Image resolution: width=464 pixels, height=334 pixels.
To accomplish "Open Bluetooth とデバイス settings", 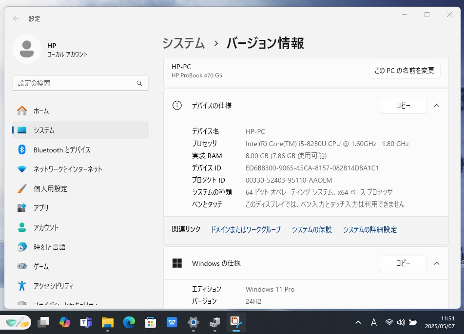I will click(x=80, y=149).
